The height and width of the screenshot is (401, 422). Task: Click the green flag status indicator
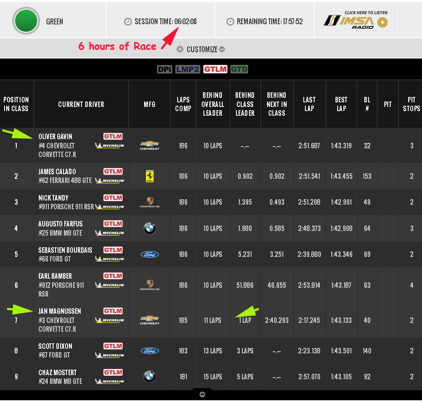pyautogui.click(x=26, y=21)
